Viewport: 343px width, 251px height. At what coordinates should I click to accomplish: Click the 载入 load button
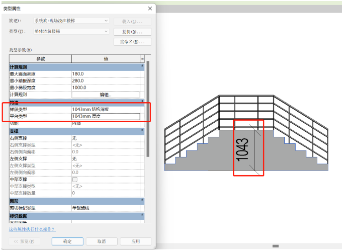pyautogui.click(x=132, y=22)
